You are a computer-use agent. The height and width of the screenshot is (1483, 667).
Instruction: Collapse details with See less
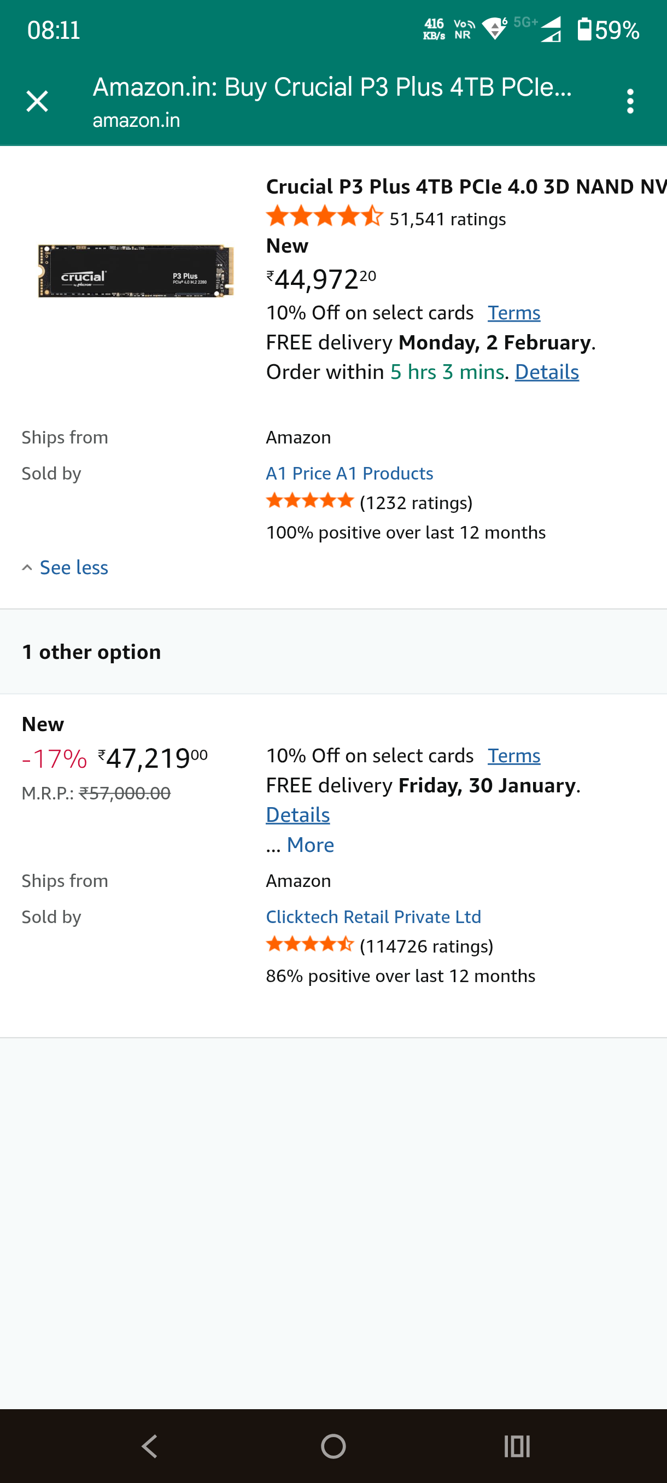click(74, 568)
